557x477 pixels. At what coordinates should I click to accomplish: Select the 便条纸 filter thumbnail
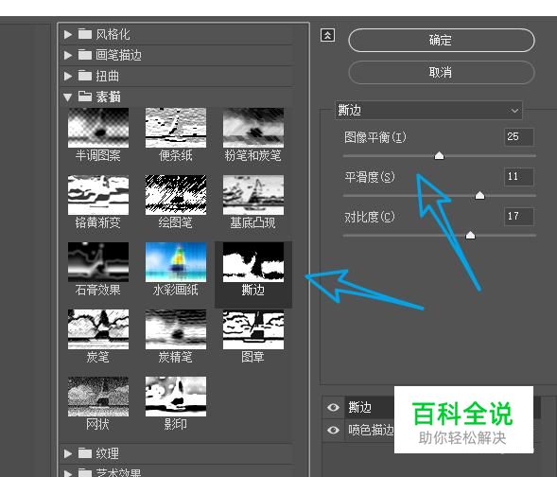click(x=176, y=128)
